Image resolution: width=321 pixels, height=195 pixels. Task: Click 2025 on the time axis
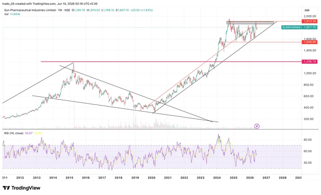[x=234, y=178]
